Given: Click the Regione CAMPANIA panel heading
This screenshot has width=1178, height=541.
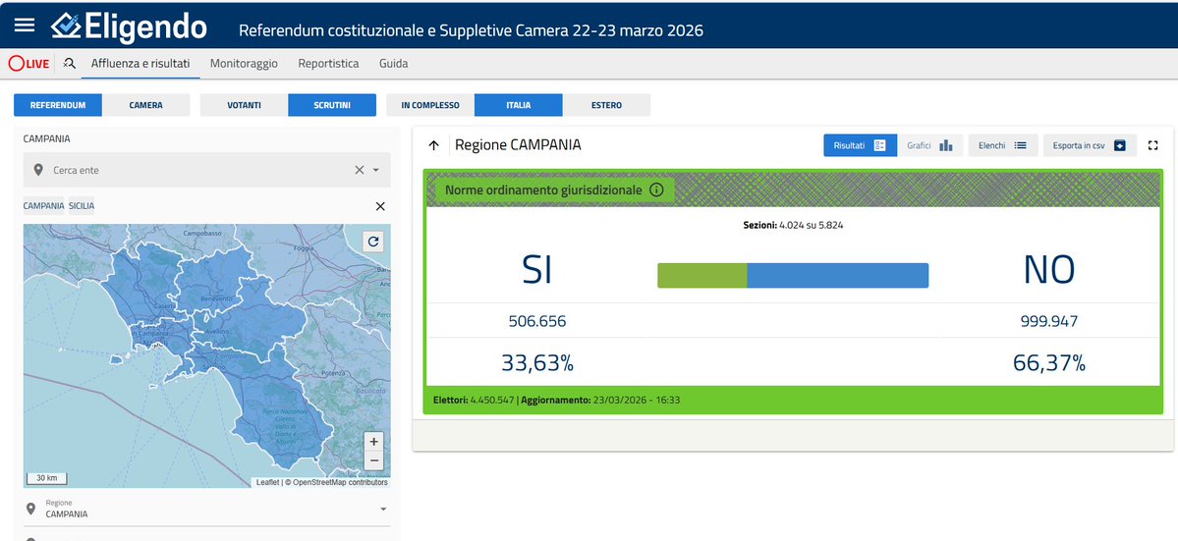Looking at the screenshot, I should tap(518, 144).
